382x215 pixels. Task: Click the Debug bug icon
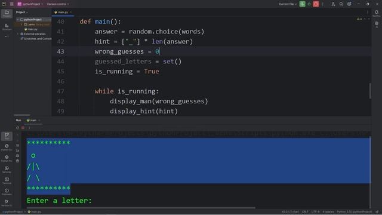[x=309, y=4]
